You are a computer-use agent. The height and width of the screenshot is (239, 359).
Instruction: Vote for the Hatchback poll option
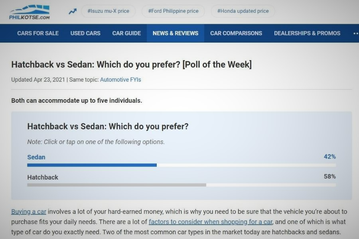(x=43, y=177)
